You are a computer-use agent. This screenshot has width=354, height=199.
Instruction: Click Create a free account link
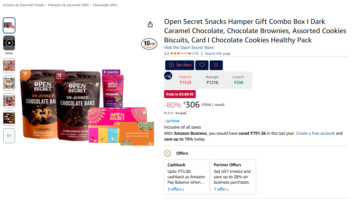315,133
